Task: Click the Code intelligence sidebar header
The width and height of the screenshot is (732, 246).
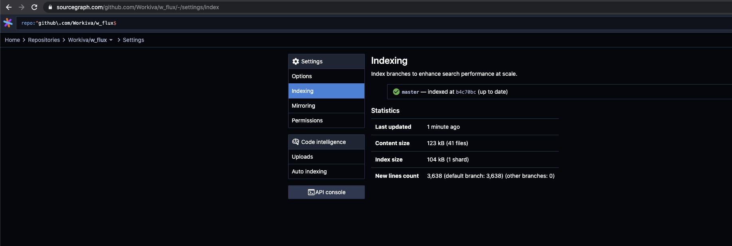Action: (x=326, y=142)
